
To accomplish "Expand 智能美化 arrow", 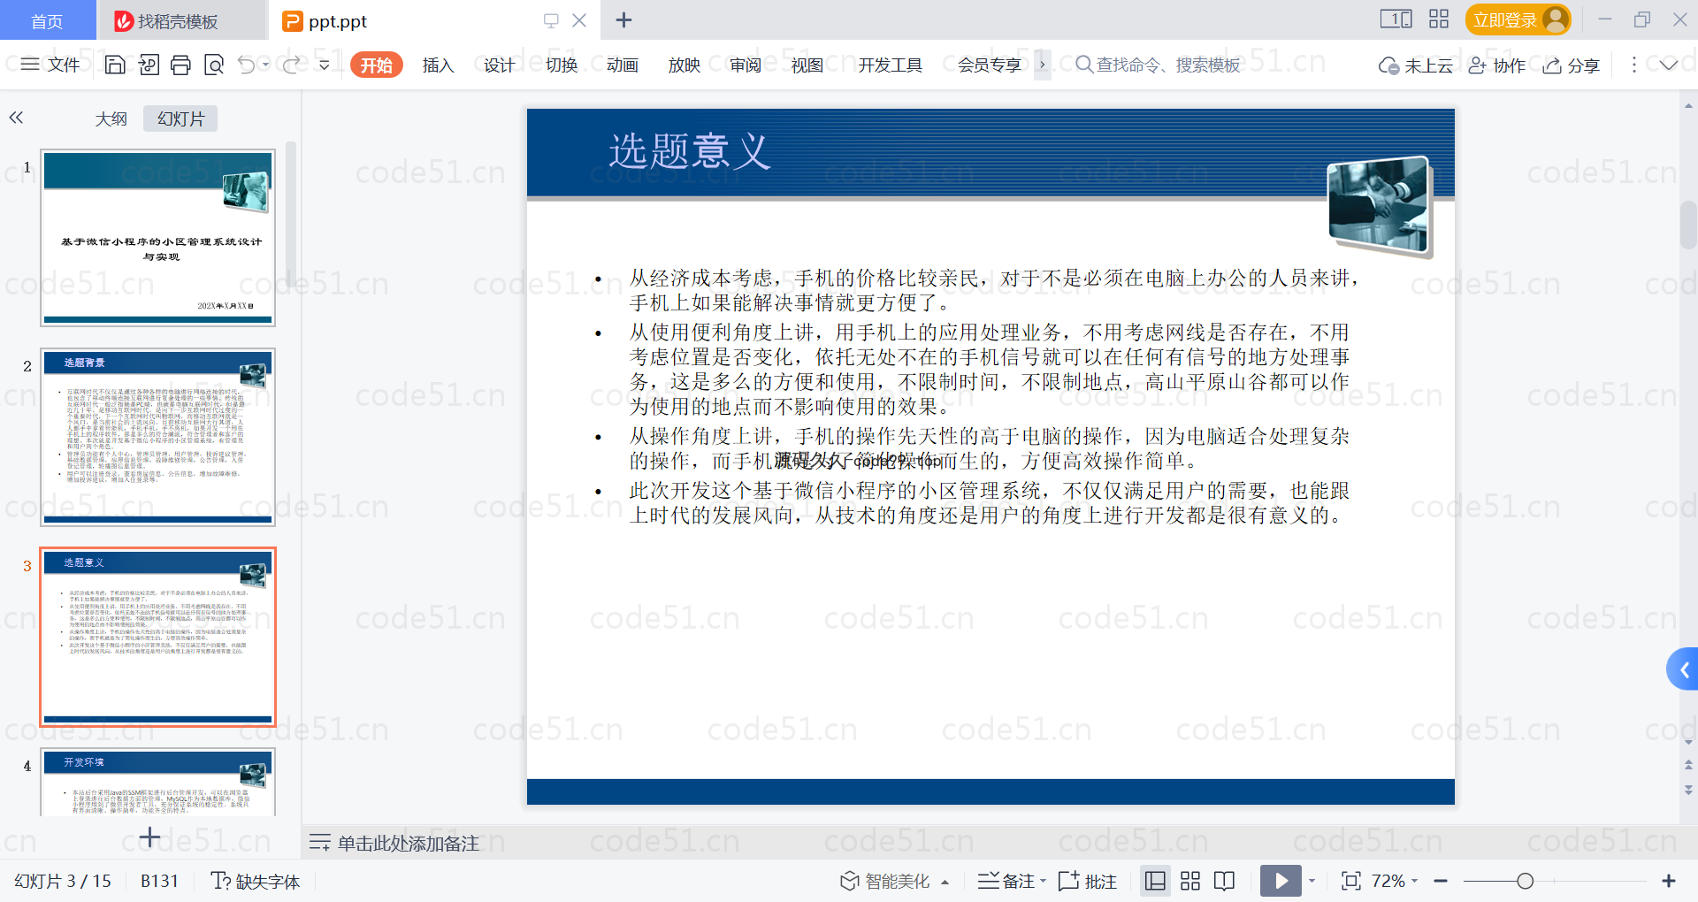I will tap(945, 882).
